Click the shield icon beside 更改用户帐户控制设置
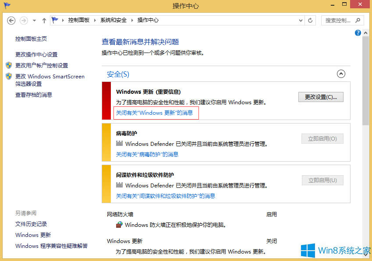The image size is (372, 261). (9, 66)
